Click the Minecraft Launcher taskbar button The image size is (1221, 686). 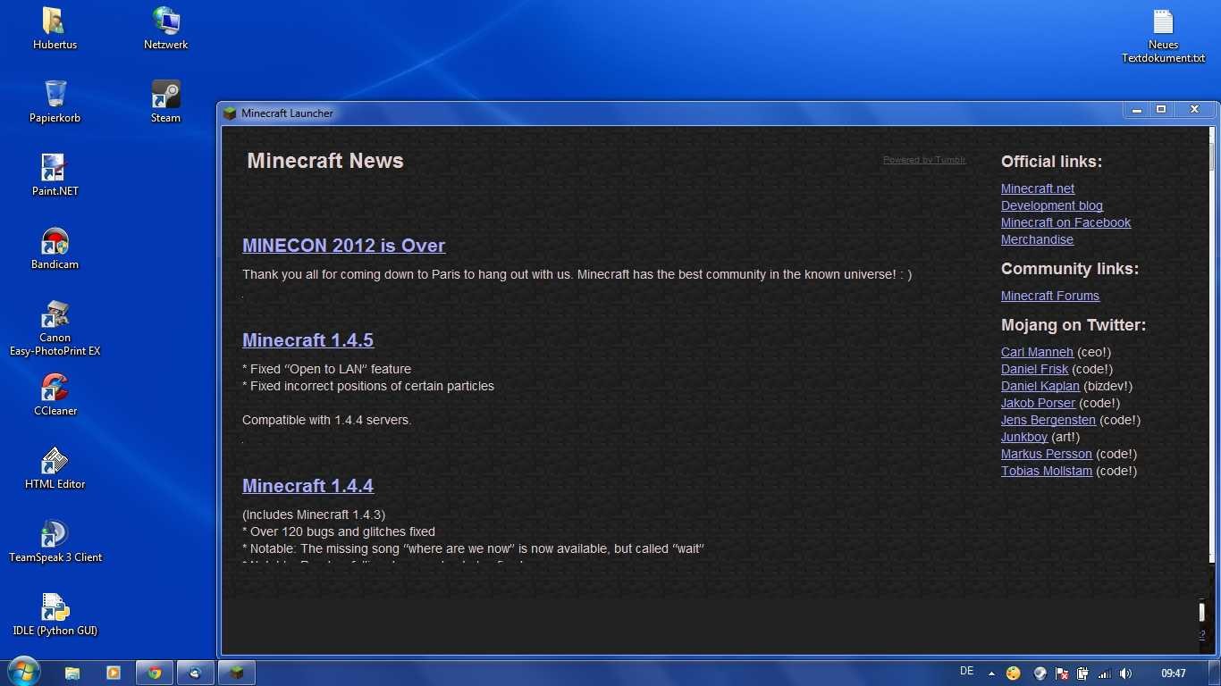point(237,673)
